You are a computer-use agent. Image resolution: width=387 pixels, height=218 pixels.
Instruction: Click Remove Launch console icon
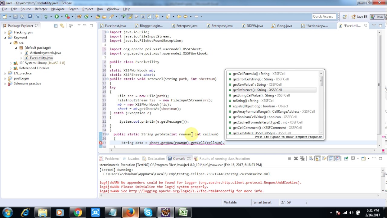click(x=296, y=158)
